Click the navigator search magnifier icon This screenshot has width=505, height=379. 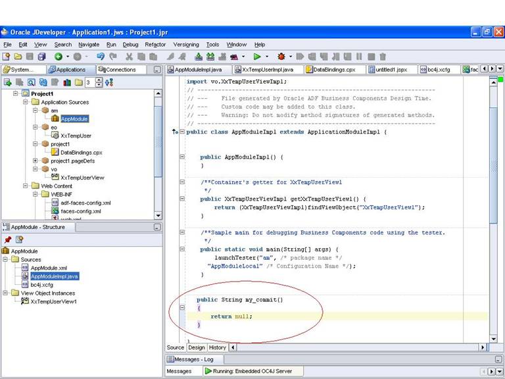tap(32, 82)
